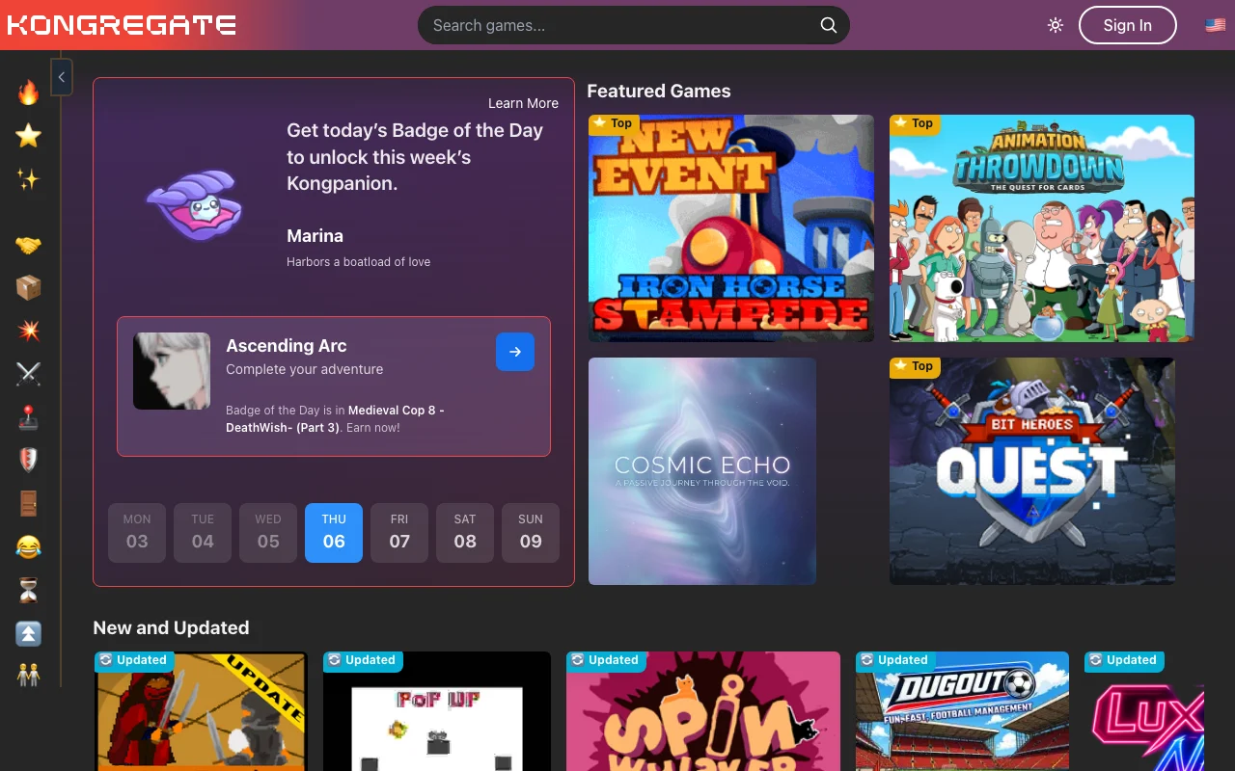Click the fire icon in the sidebar
The height and width of the screenshot is (771, 1235).
point(29,93)
